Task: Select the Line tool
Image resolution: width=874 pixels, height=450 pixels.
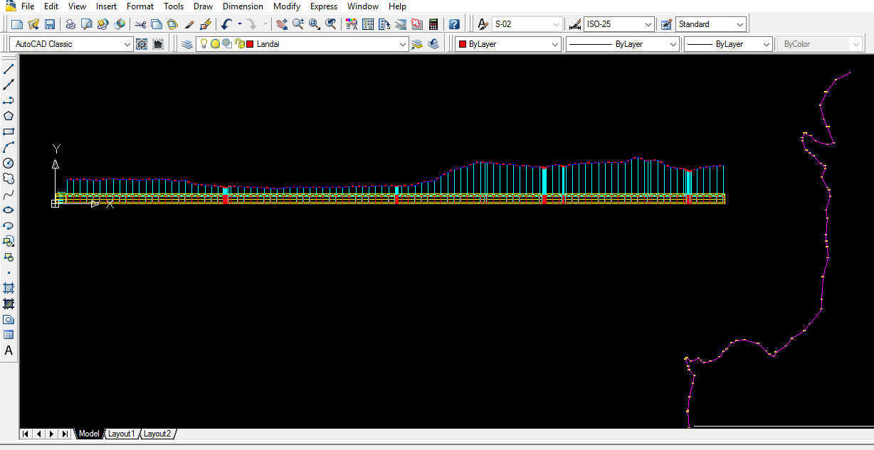Action: (x=9, y=68)
